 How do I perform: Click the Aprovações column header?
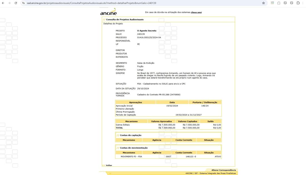point(135,102)
